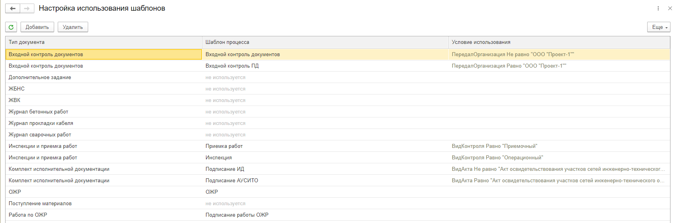This screenshot has height=223, width=678.
Task: Click the Шаблон процесса column header
Action: click(227, 42)
